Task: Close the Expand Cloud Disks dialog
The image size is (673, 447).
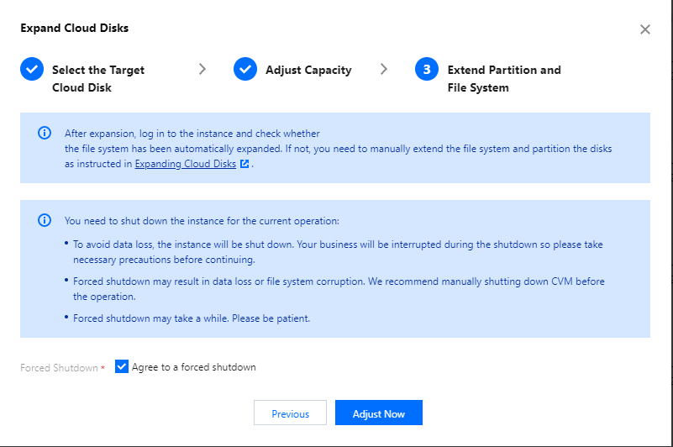Action: tap(644, 29)
